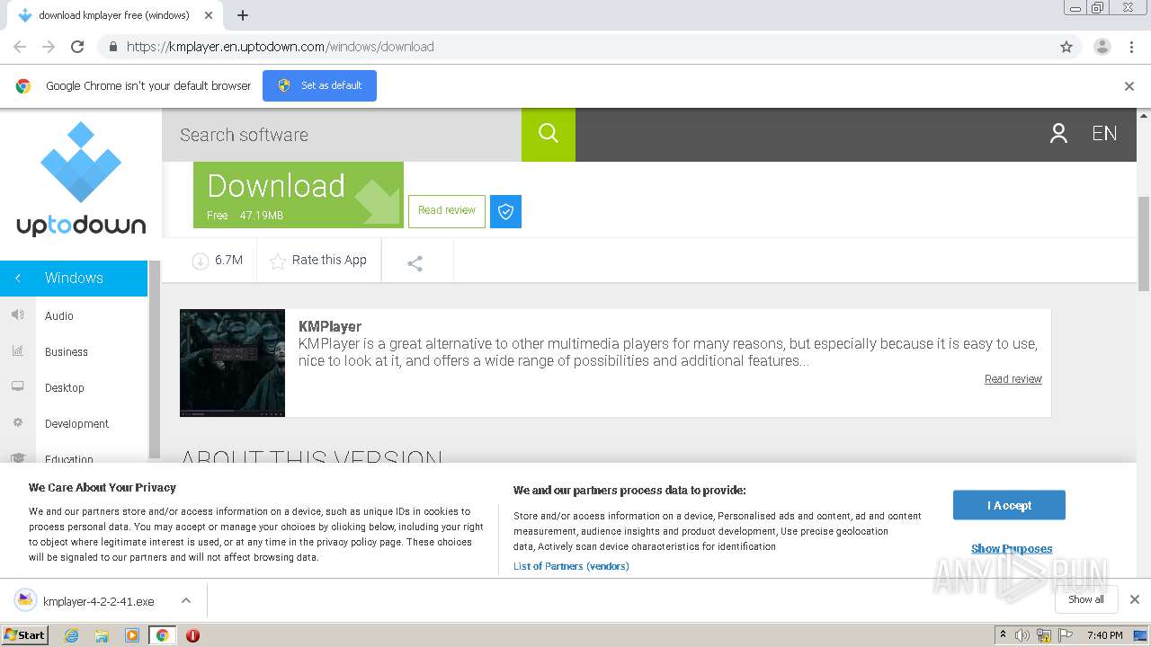
Task: Open the EN language selector
Action: click(x=1104, y=134)
